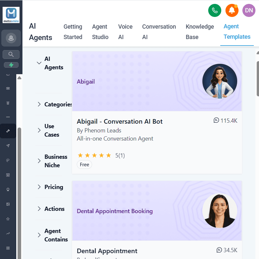Open the Payments invoice icon in sidebar
The width and height of the screenshot is (259, 259).
(x=8, y=103)
